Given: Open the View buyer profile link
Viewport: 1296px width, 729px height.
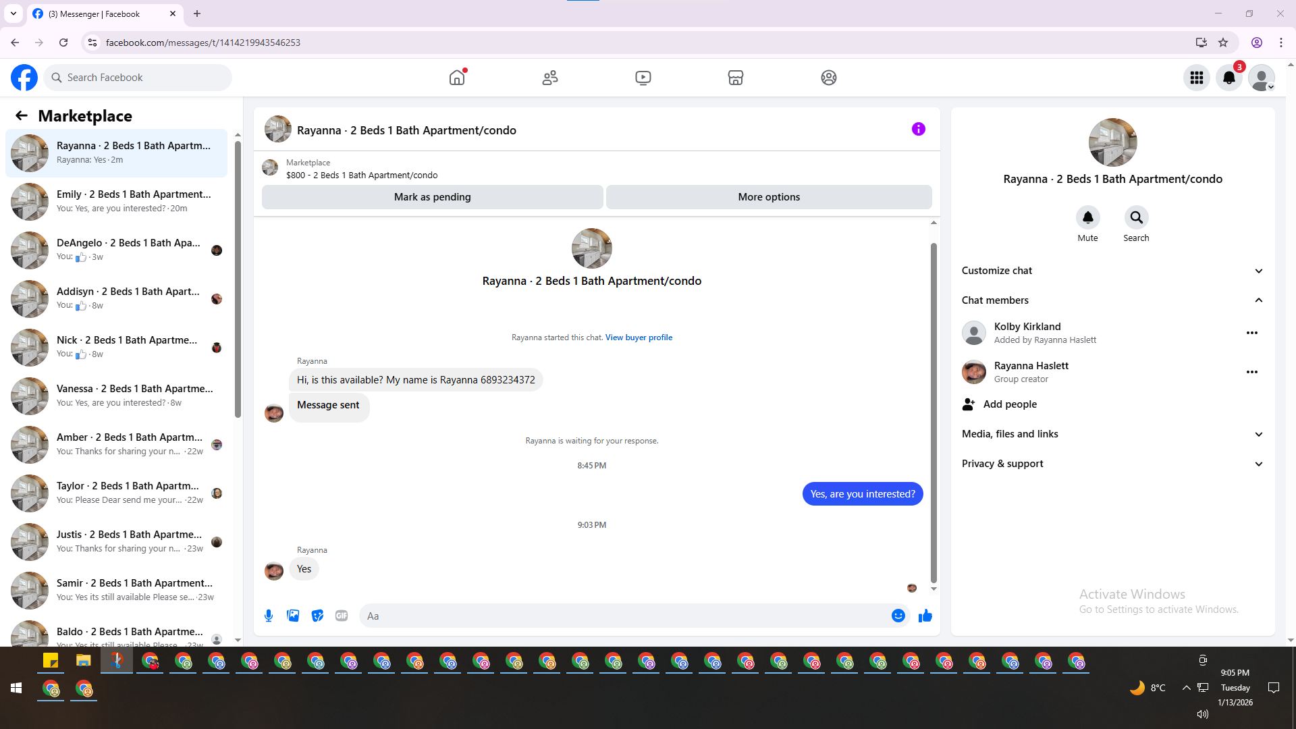Looking at the screenshot, I should 639,337.
